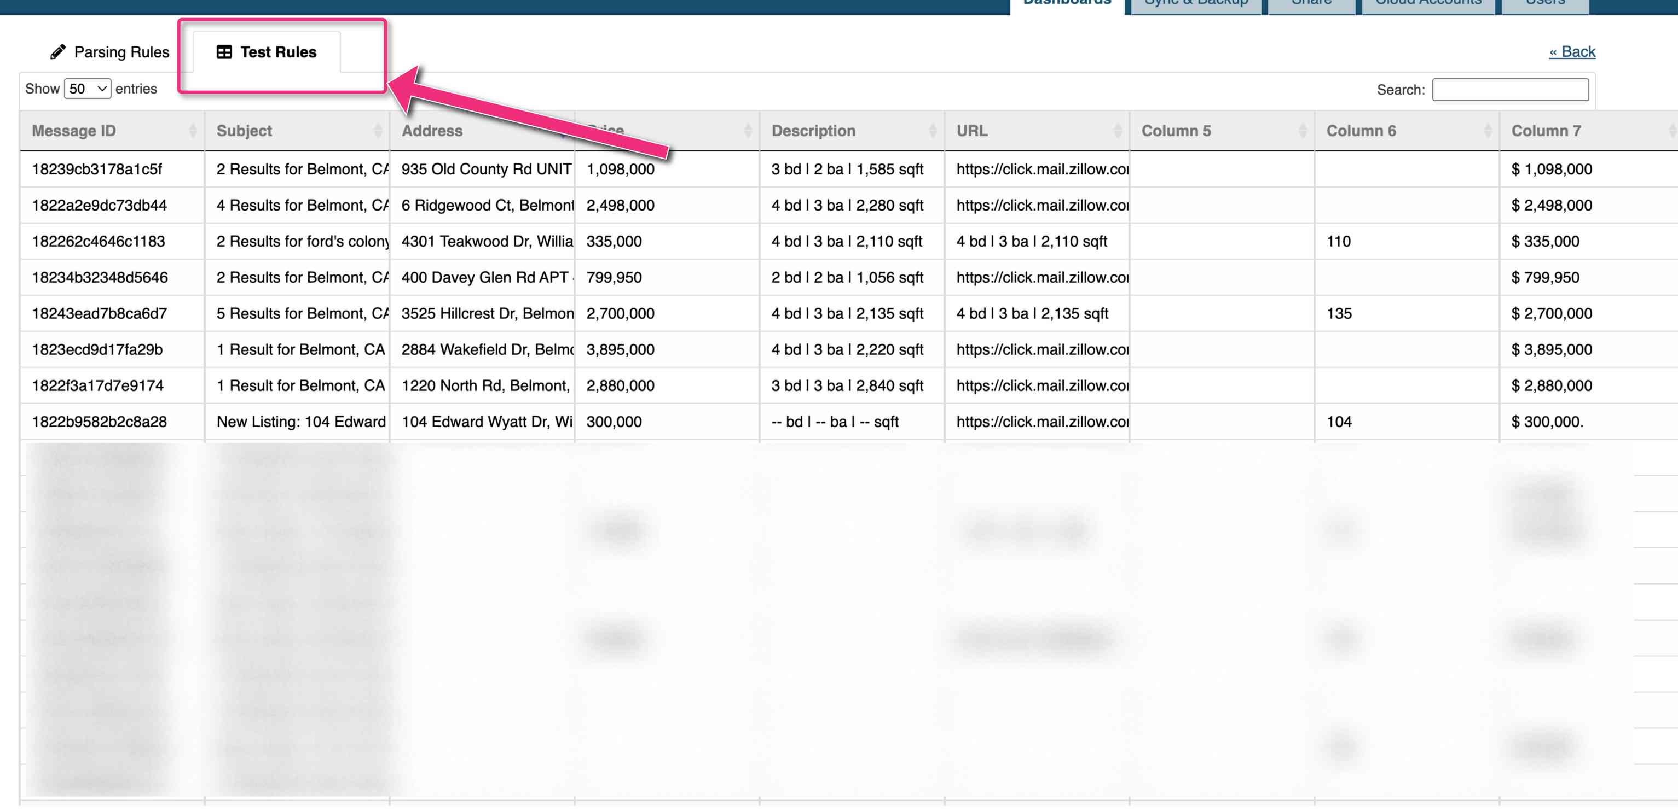
Task: Select message ID 1822b9582b2c8a28
Action: [100, 422]
